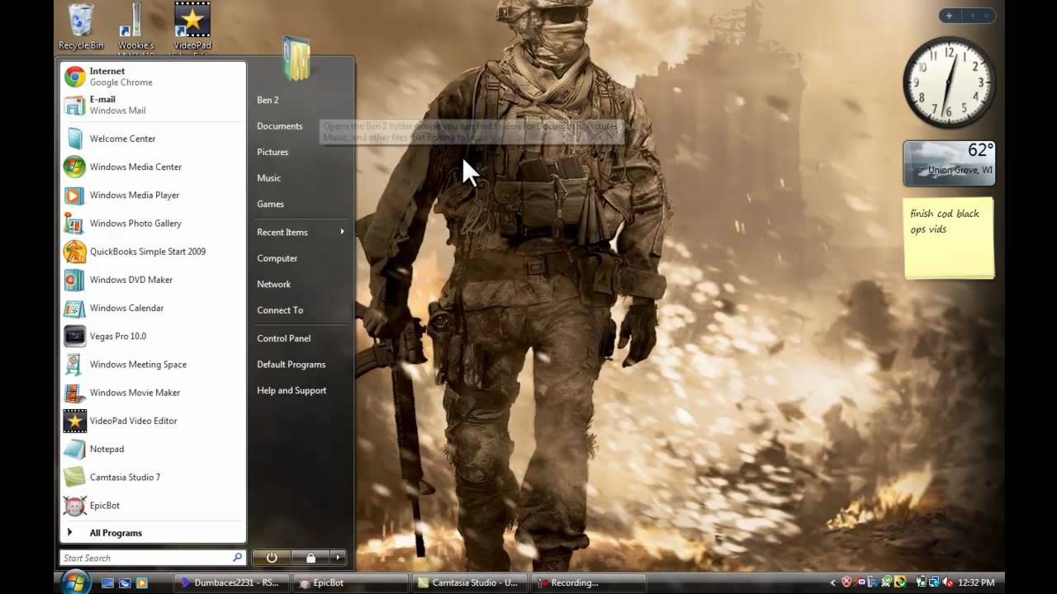The image size is (1057, 594).
Task: Click the Media Player quick launch icon
Action: (x=141, y=582)
